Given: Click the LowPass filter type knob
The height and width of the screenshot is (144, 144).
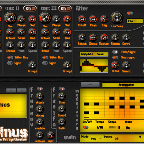Looking at the screenshot, I should [117, 18].
